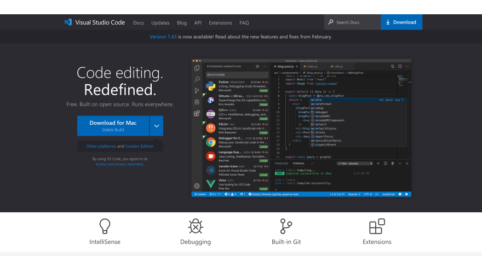Click the clear extensions filter icon
Image resolution: width=482 pixels, height=256 pixels.
click(x=257, y=66)
